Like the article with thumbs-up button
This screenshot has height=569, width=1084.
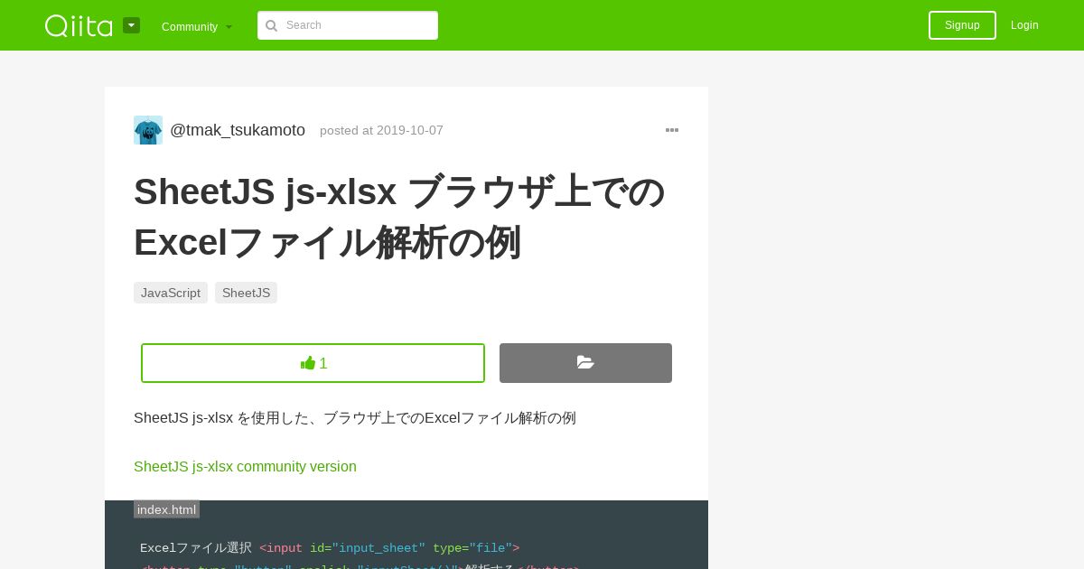pyautogui.click(x=313, y=363)
